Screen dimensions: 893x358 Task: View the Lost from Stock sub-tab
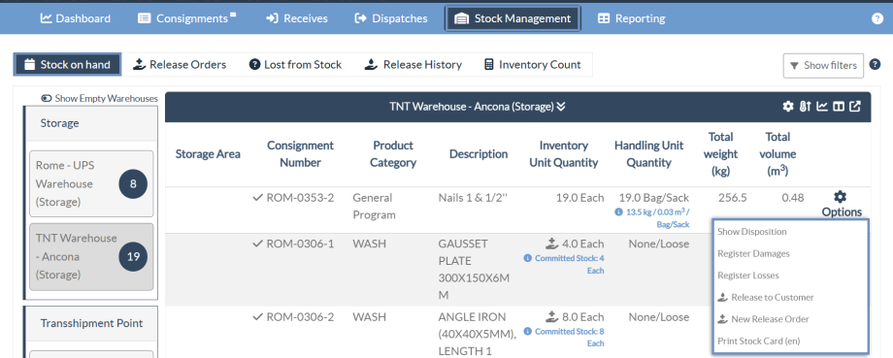pos(295,64)
